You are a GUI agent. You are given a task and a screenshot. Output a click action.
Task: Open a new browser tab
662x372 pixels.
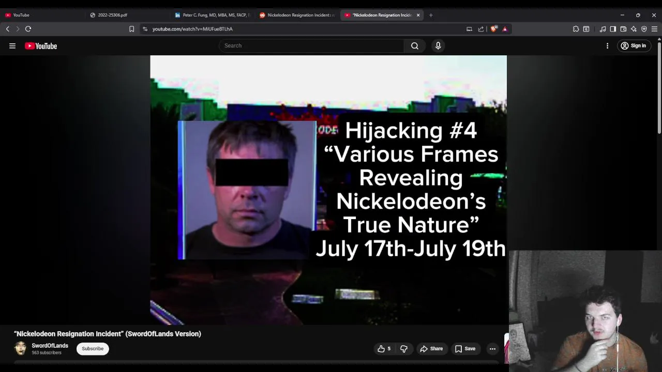pyautogui.click(x=431, y=15)
